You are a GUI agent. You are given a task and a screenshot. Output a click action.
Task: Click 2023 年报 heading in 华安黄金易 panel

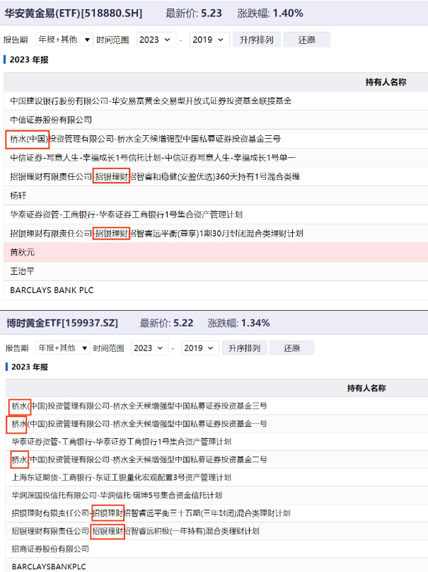tap(29, 59)
